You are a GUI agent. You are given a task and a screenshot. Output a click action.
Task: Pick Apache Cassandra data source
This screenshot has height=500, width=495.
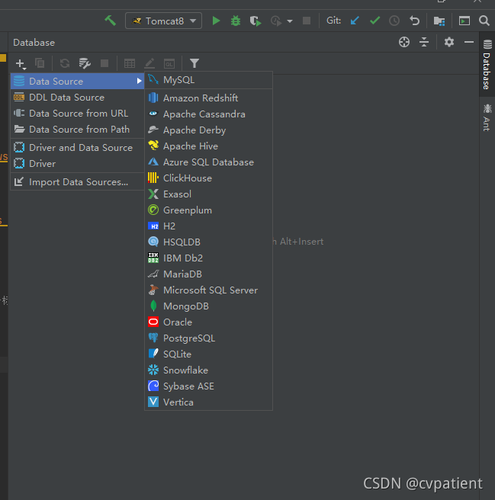209,114
